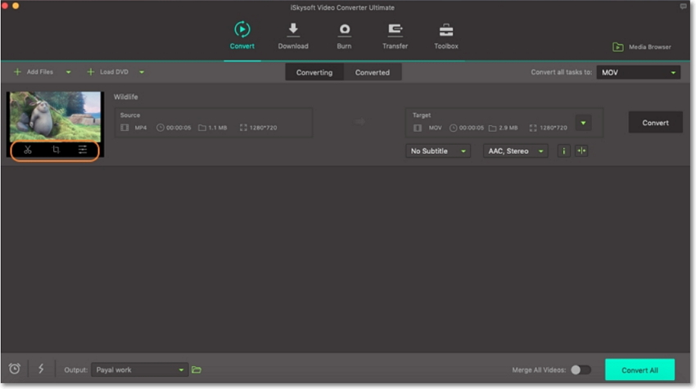Screen dimensions: 696x389
Task: Toggle Merge All Videos switch
Action: tap(580, 369)
